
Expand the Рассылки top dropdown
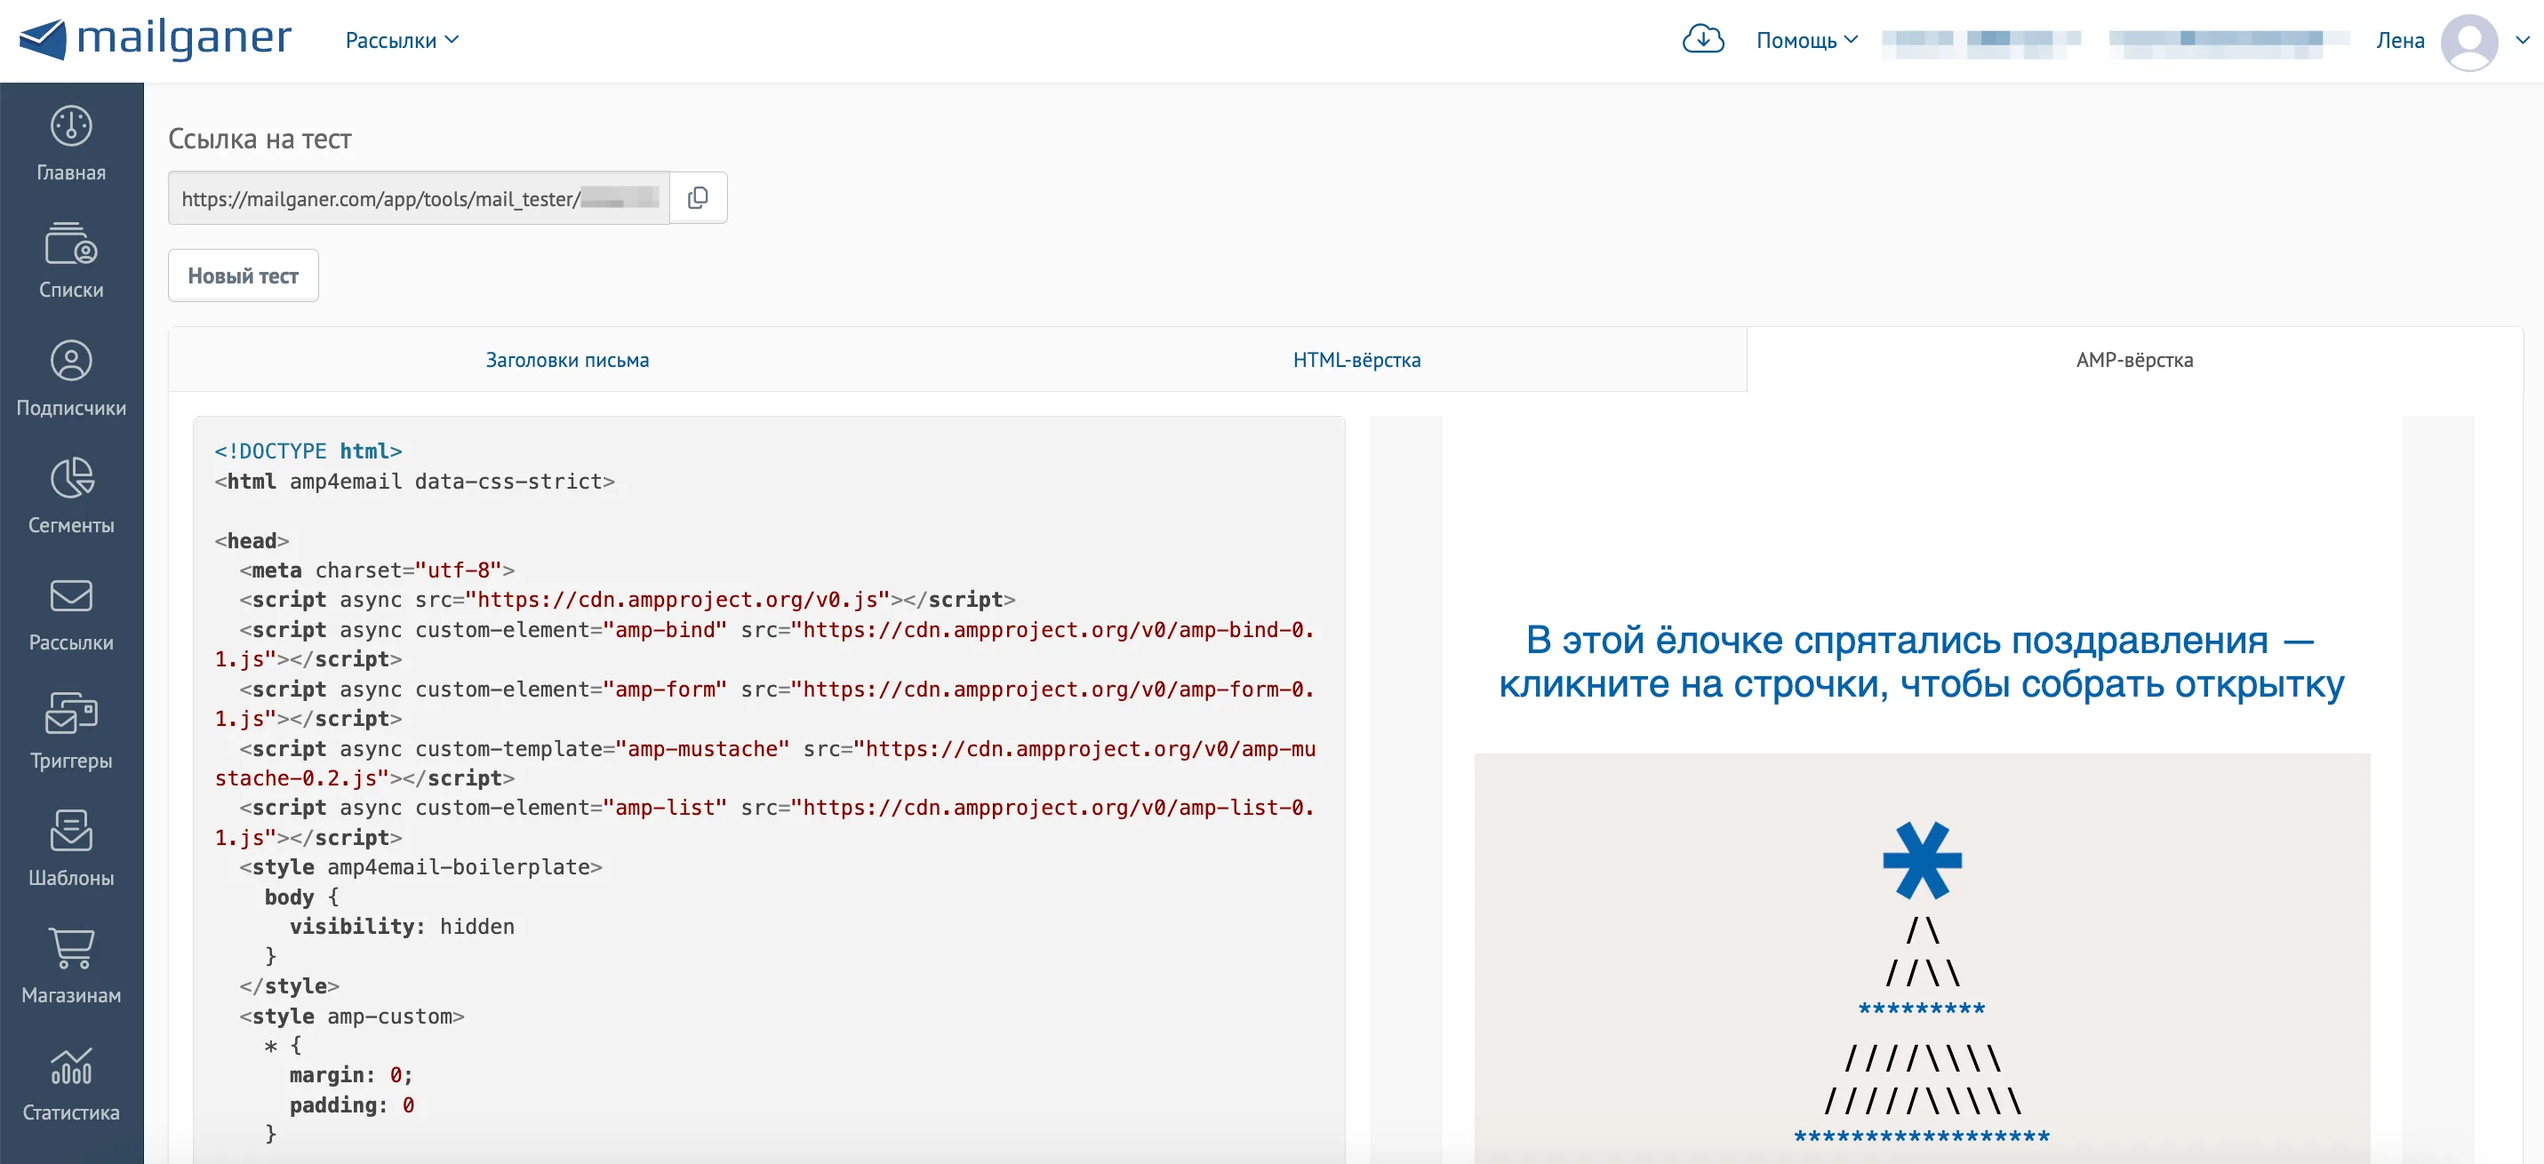[x=402, y=41]
